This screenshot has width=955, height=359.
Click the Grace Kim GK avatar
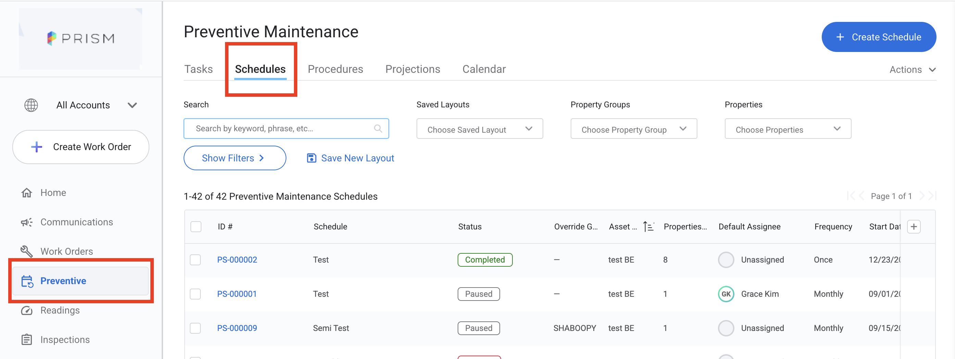[x=725, y=294]
